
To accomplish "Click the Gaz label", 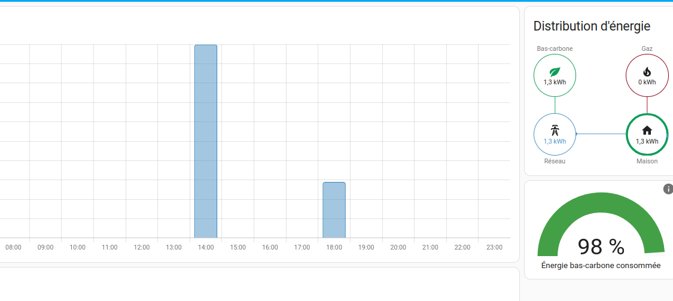I will (647, 49).
